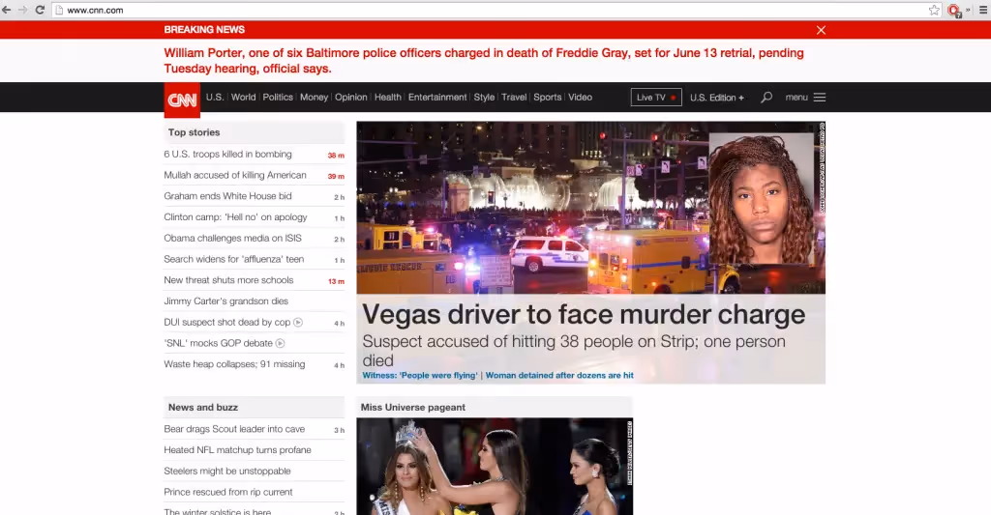Click the CNN logo

click(x=182, y=100)
